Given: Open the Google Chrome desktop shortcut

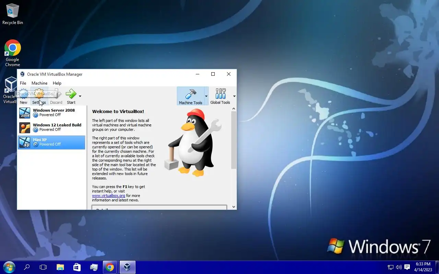Looking at the screenshot, I should 13,53.
